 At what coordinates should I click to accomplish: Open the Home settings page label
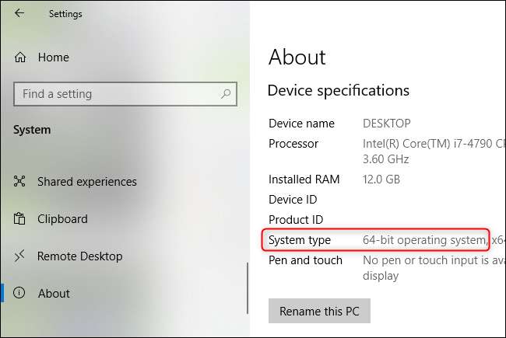coord(53,57)
